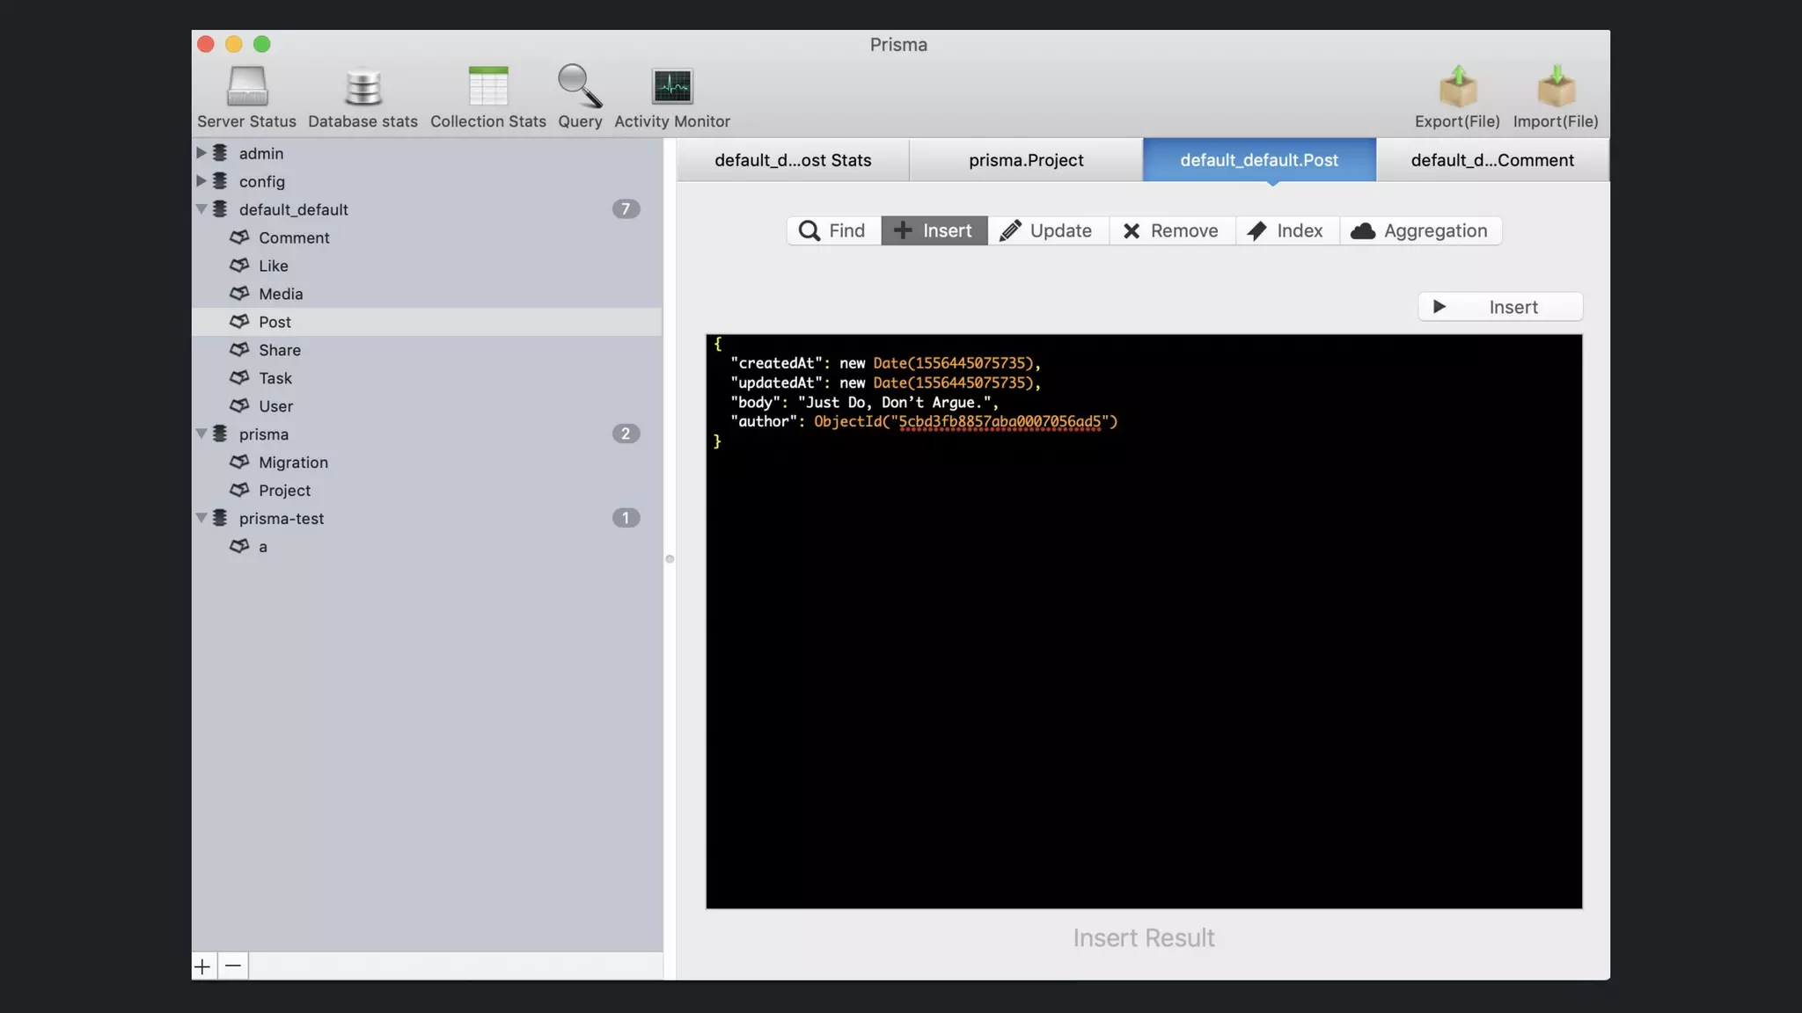This screenshot has height=1013, width=1802.
Task: Expand the admin database node
Action: (x=201, y=153)
